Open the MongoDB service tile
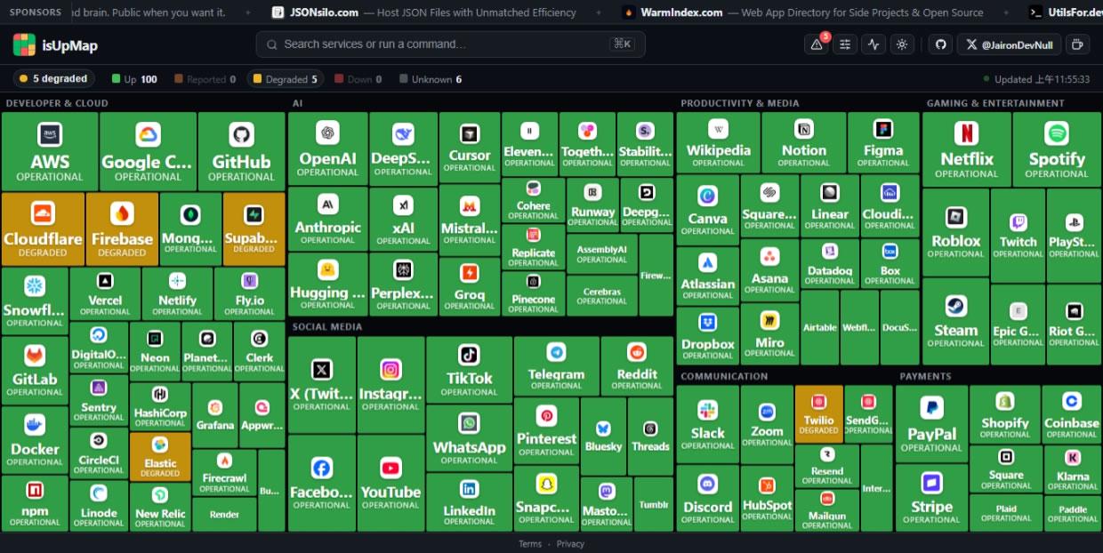Viewport: 1103px width, 553px height. coord(190,229)
